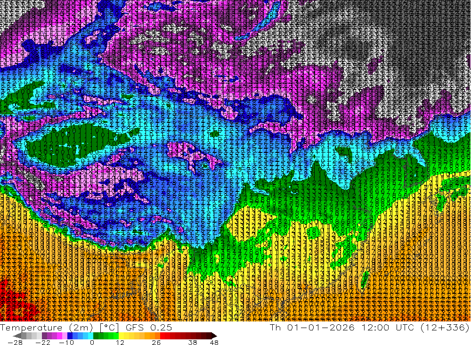
Task: Click the "Th 01-01-2026" date text
Action: point(312,328)
